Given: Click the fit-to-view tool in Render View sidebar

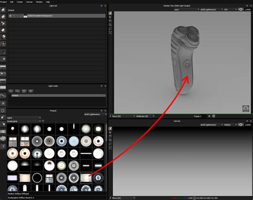Looking at the screenshot, I should [x=110, y=33].
